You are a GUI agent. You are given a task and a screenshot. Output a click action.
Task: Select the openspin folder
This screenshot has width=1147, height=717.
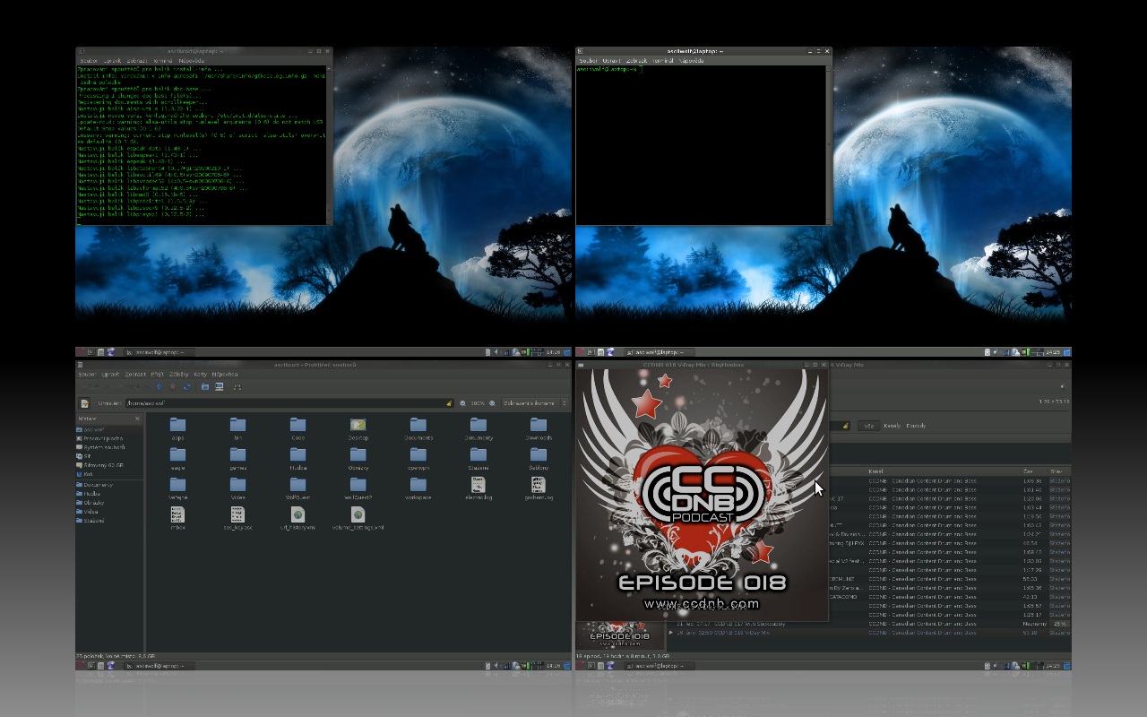coord(418,458)
